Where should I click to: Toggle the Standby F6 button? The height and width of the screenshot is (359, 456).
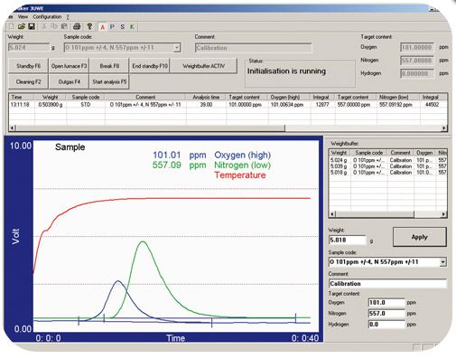pos(28,66)
